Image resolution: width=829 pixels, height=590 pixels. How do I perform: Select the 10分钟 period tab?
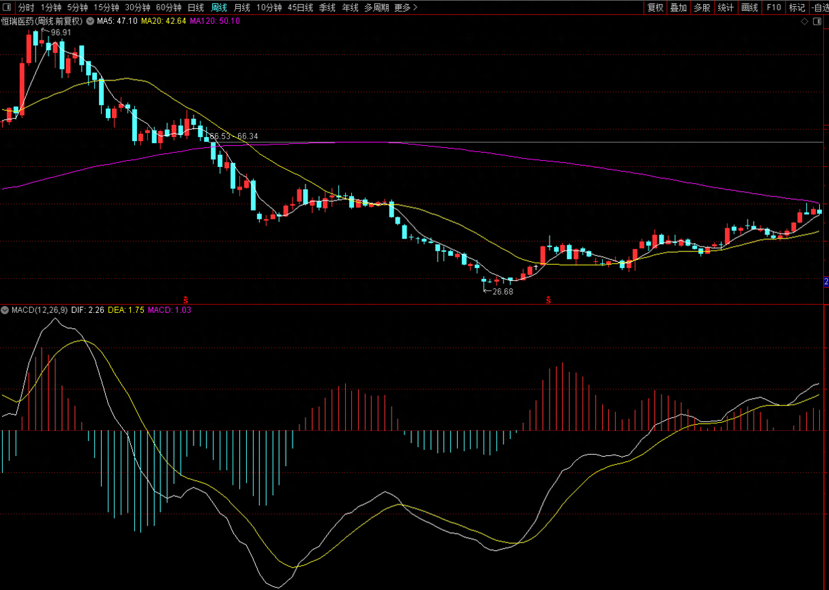[x=269, y=7]
